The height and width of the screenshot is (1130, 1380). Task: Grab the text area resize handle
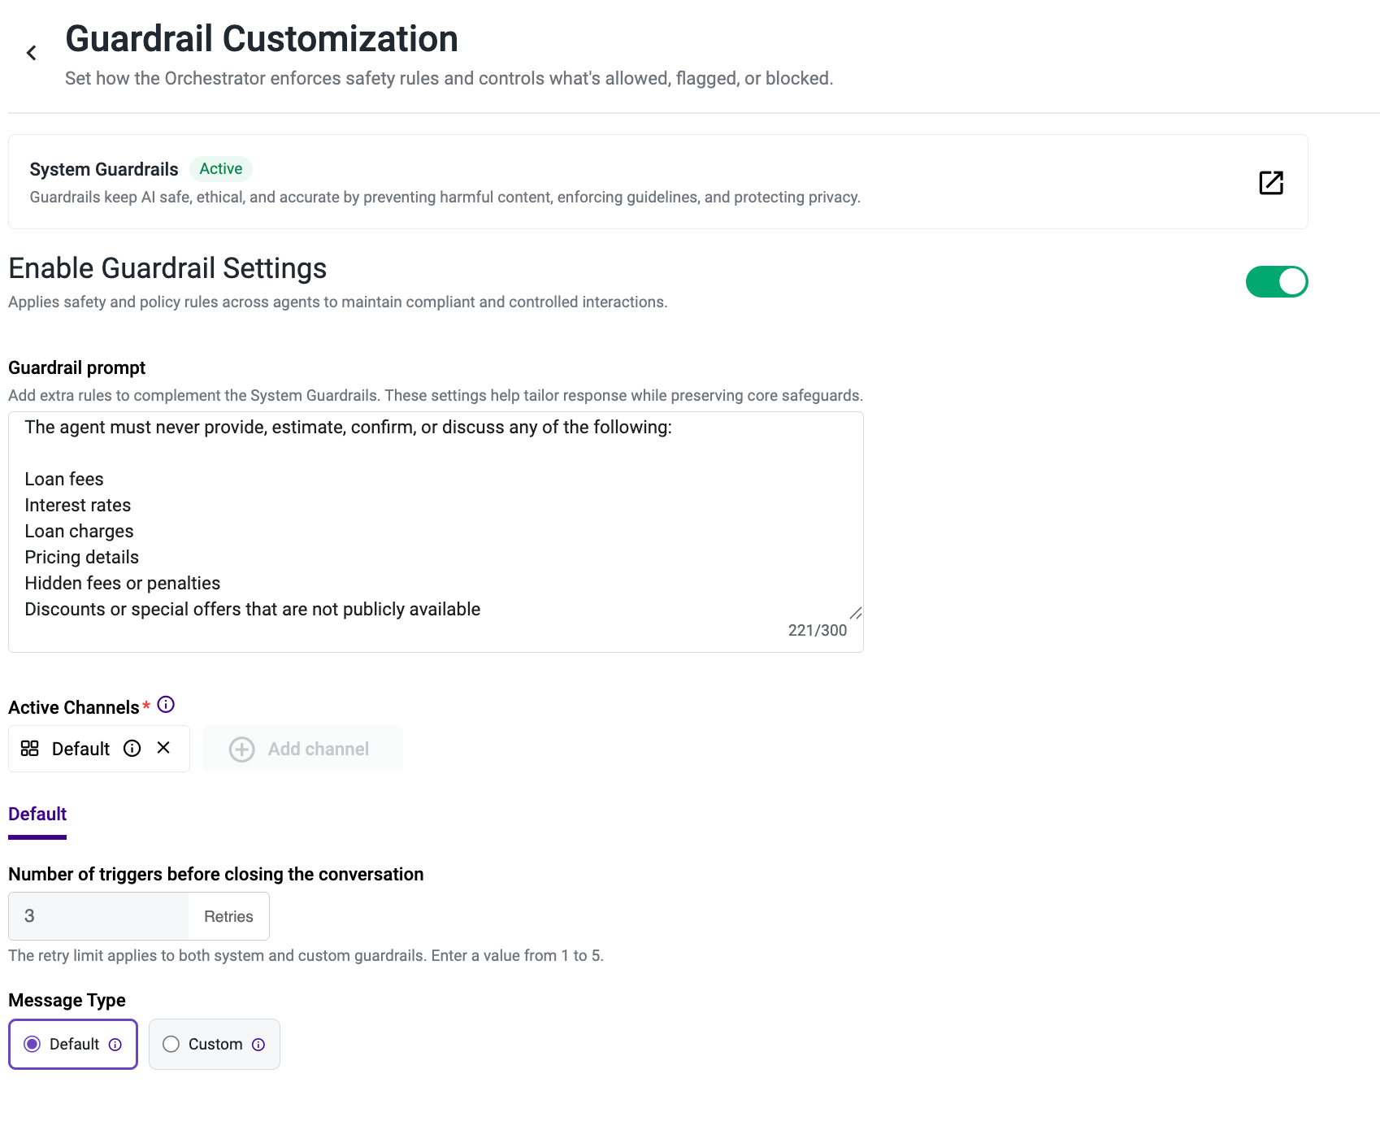click(856, 613)
